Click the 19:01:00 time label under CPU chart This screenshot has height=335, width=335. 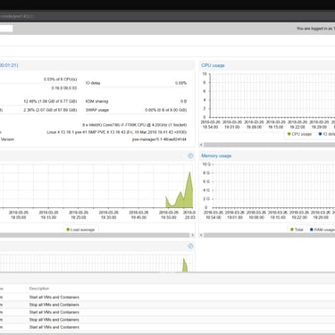pyautogui.click(x=232, y=127)
